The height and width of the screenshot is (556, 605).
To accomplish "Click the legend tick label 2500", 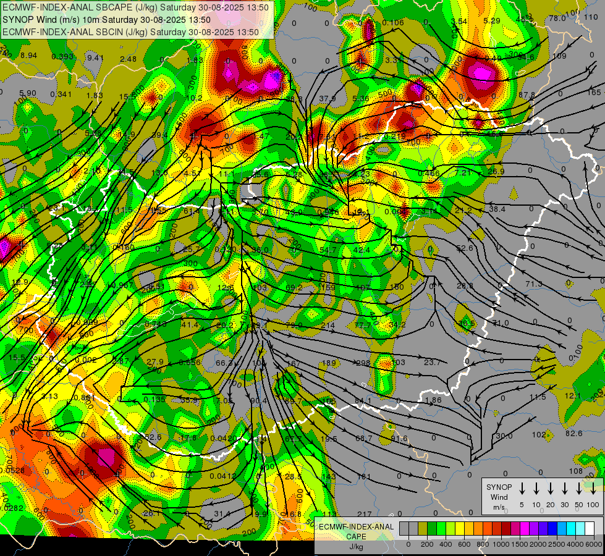I will pos(557,544).
